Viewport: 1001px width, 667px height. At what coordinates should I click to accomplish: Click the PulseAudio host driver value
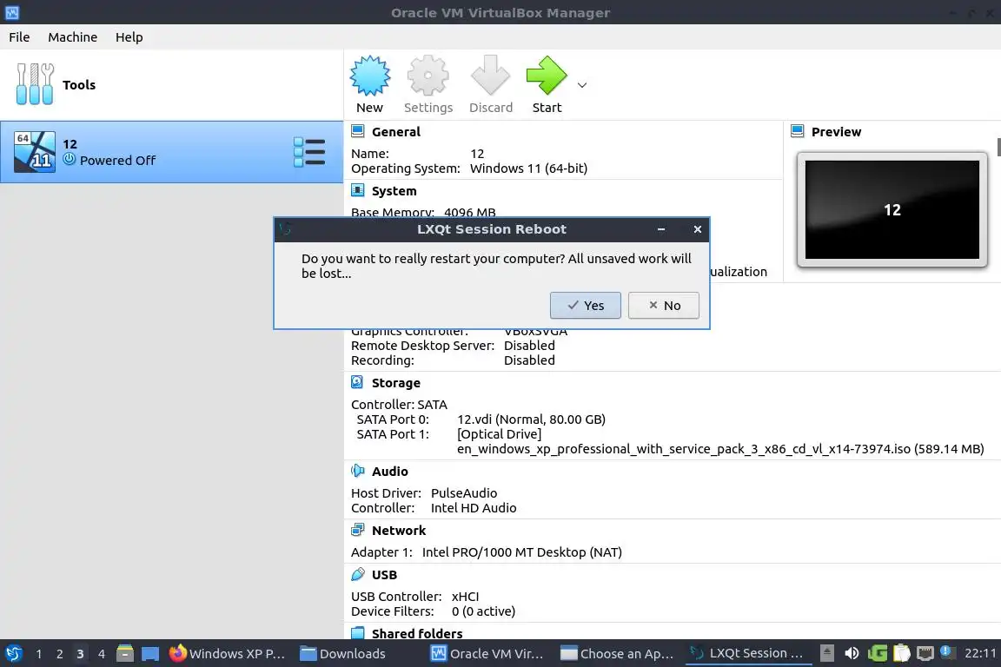tap(463, 492)
